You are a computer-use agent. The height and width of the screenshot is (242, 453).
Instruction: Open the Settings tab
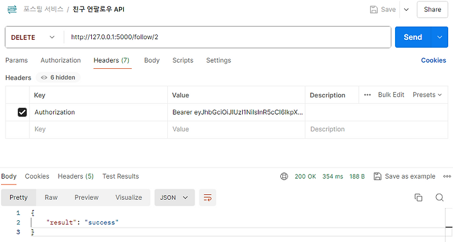tap(219, 60)
